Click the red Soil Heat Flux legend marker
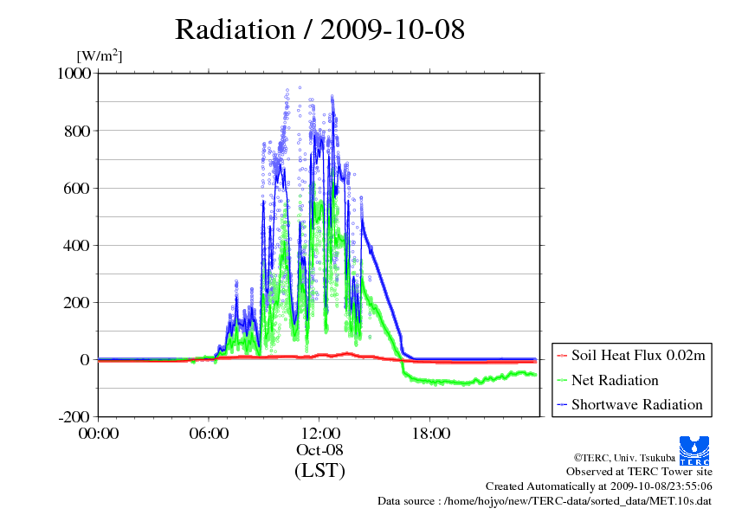 pos(562,356)
